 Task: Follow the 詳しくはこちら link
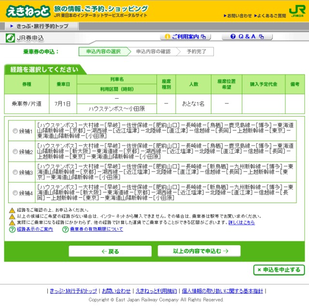tap(241, 222)
